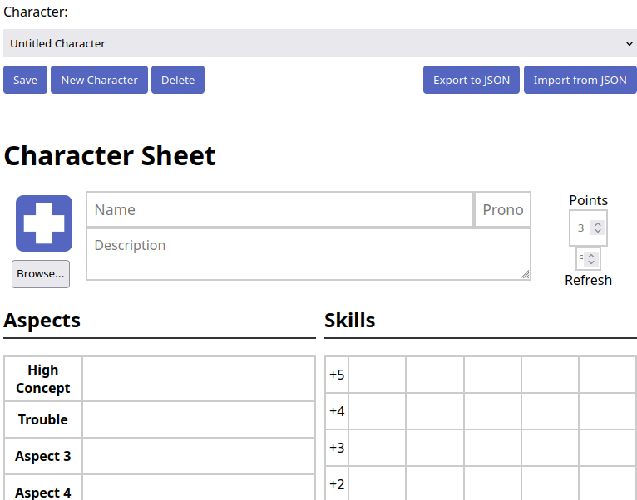Click the Character: label text
The height and width of the screenshot is (500, 637).
click(36, 12)
